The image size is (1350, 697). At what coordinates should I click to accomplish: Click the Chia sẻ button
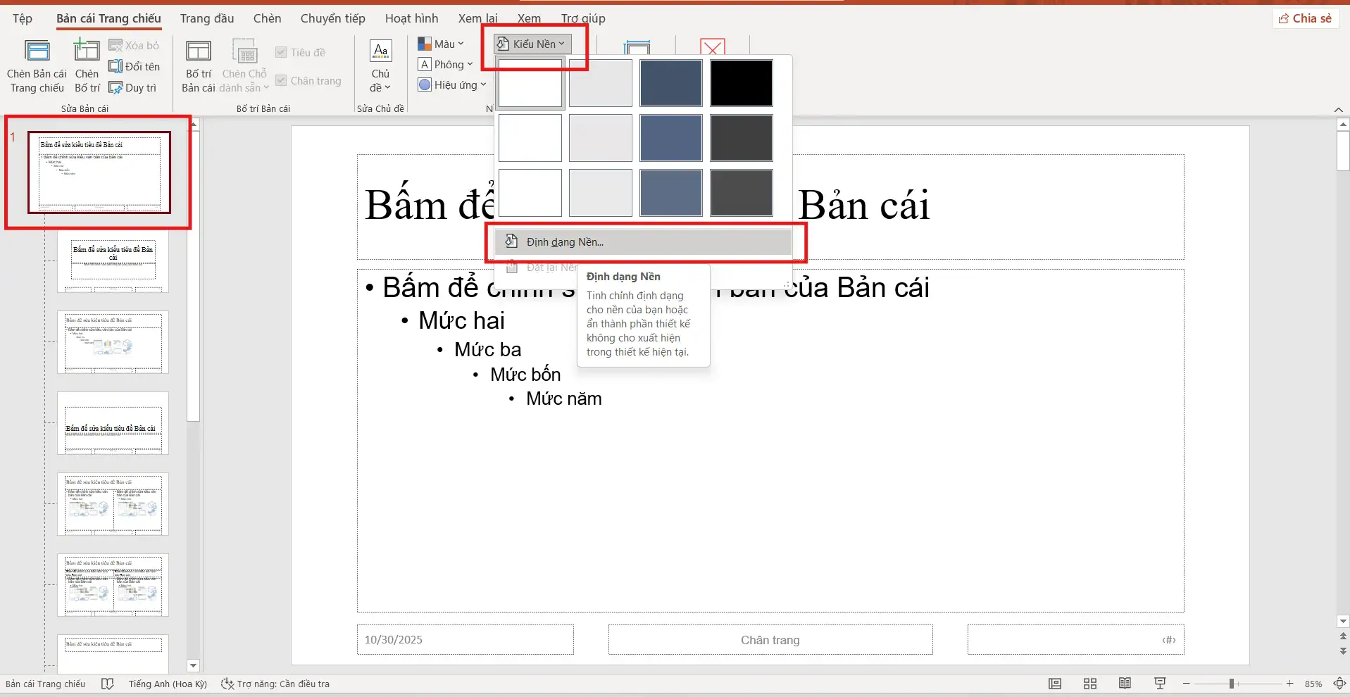point(1306,18)
